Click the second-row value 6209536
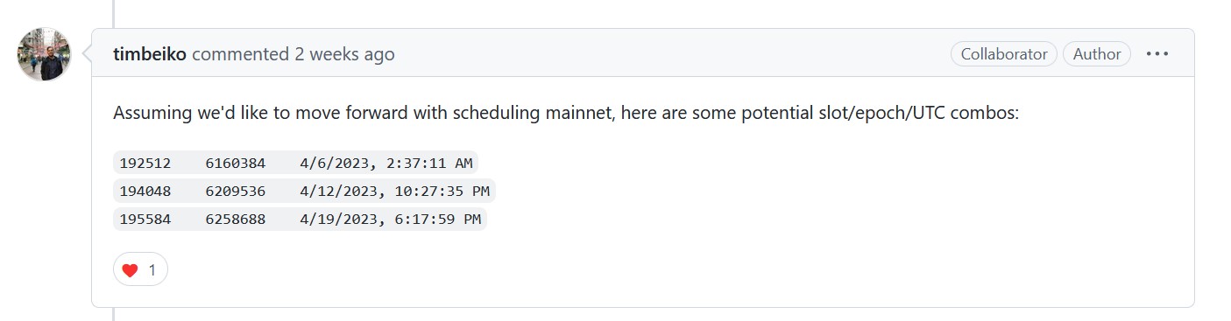Viewport: 1231px width, 321px height. 236,191
